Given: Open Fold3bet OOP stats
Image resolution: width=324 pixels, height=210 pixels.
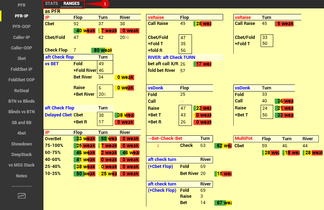Looking at the screenshot, I should point(21,80).
